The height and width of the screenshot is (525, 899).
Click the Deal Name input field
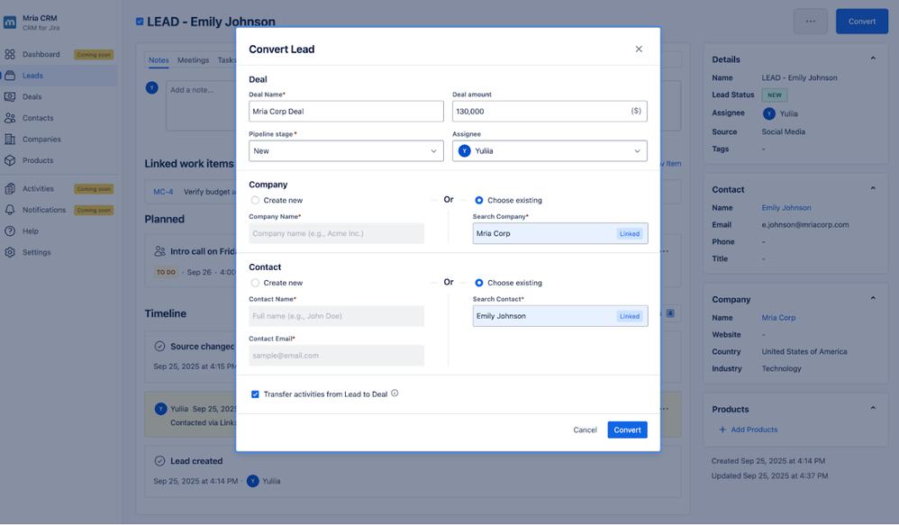point(346,111)
